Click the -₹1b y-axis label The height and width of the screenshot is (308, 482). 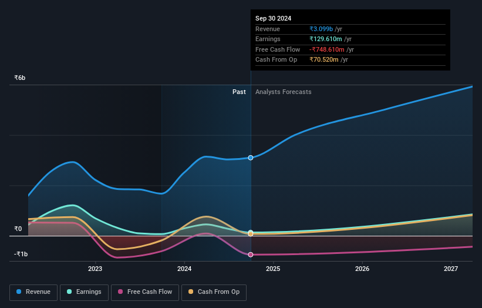point(21,254)
